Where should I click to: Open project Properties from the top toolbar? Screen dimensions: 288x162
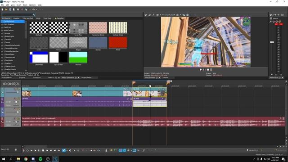(18, 9)
